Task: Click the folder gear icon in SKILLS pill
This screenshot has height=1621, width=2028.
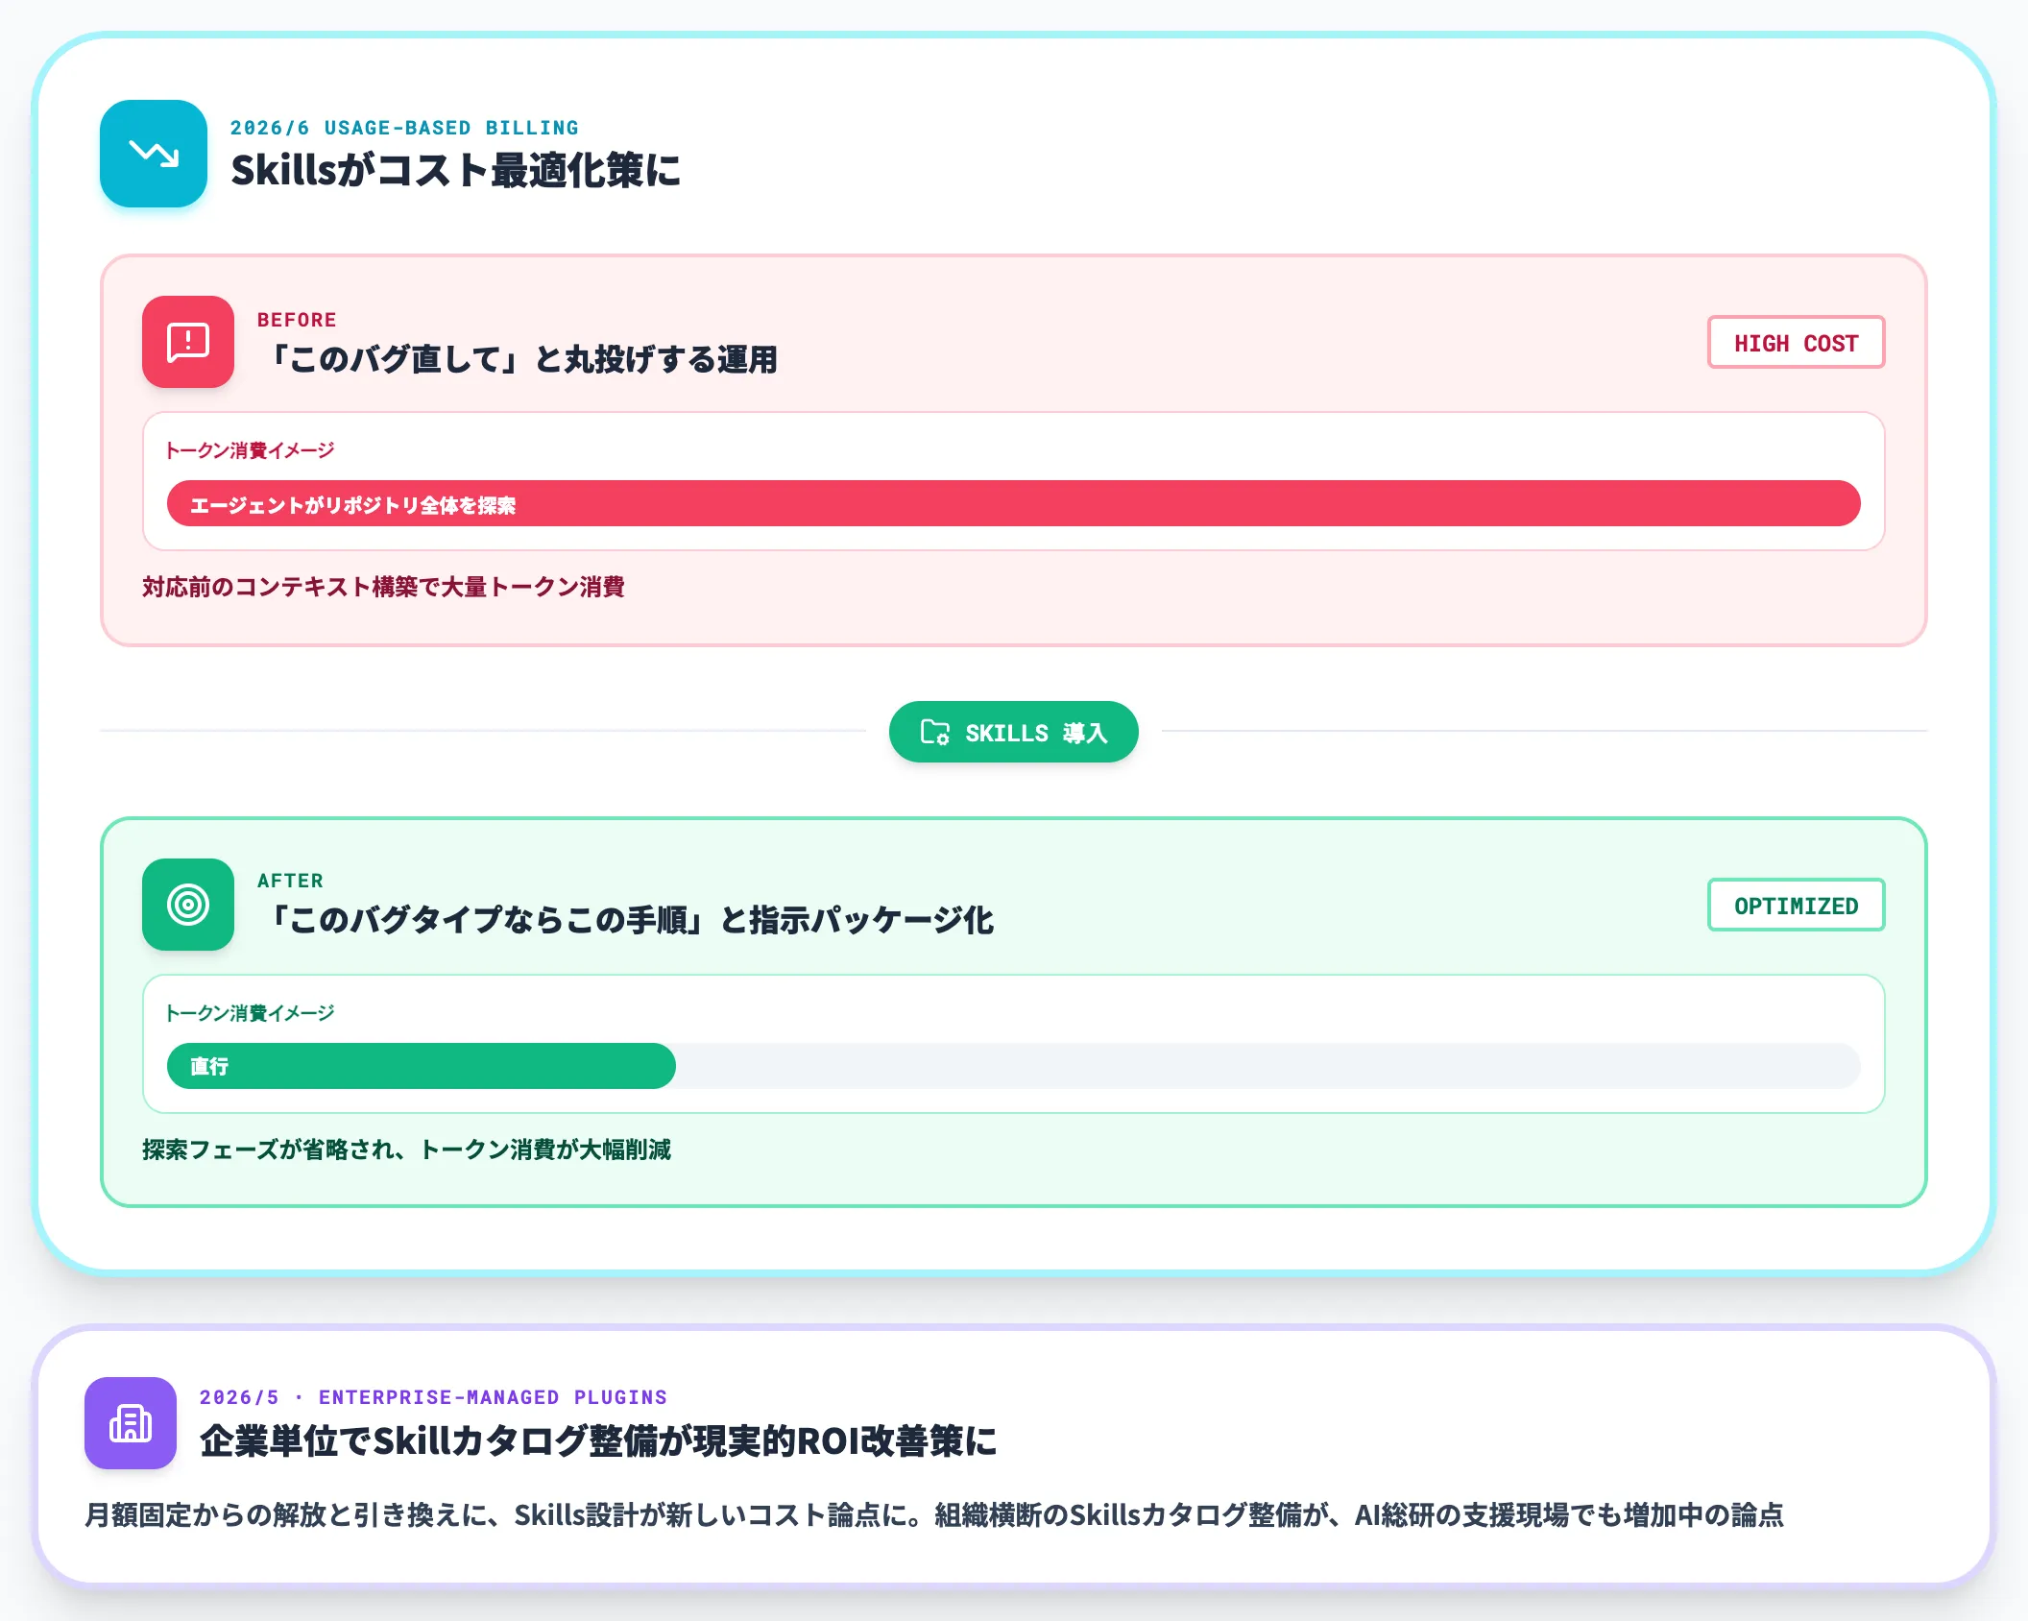Action: (934, 733)
